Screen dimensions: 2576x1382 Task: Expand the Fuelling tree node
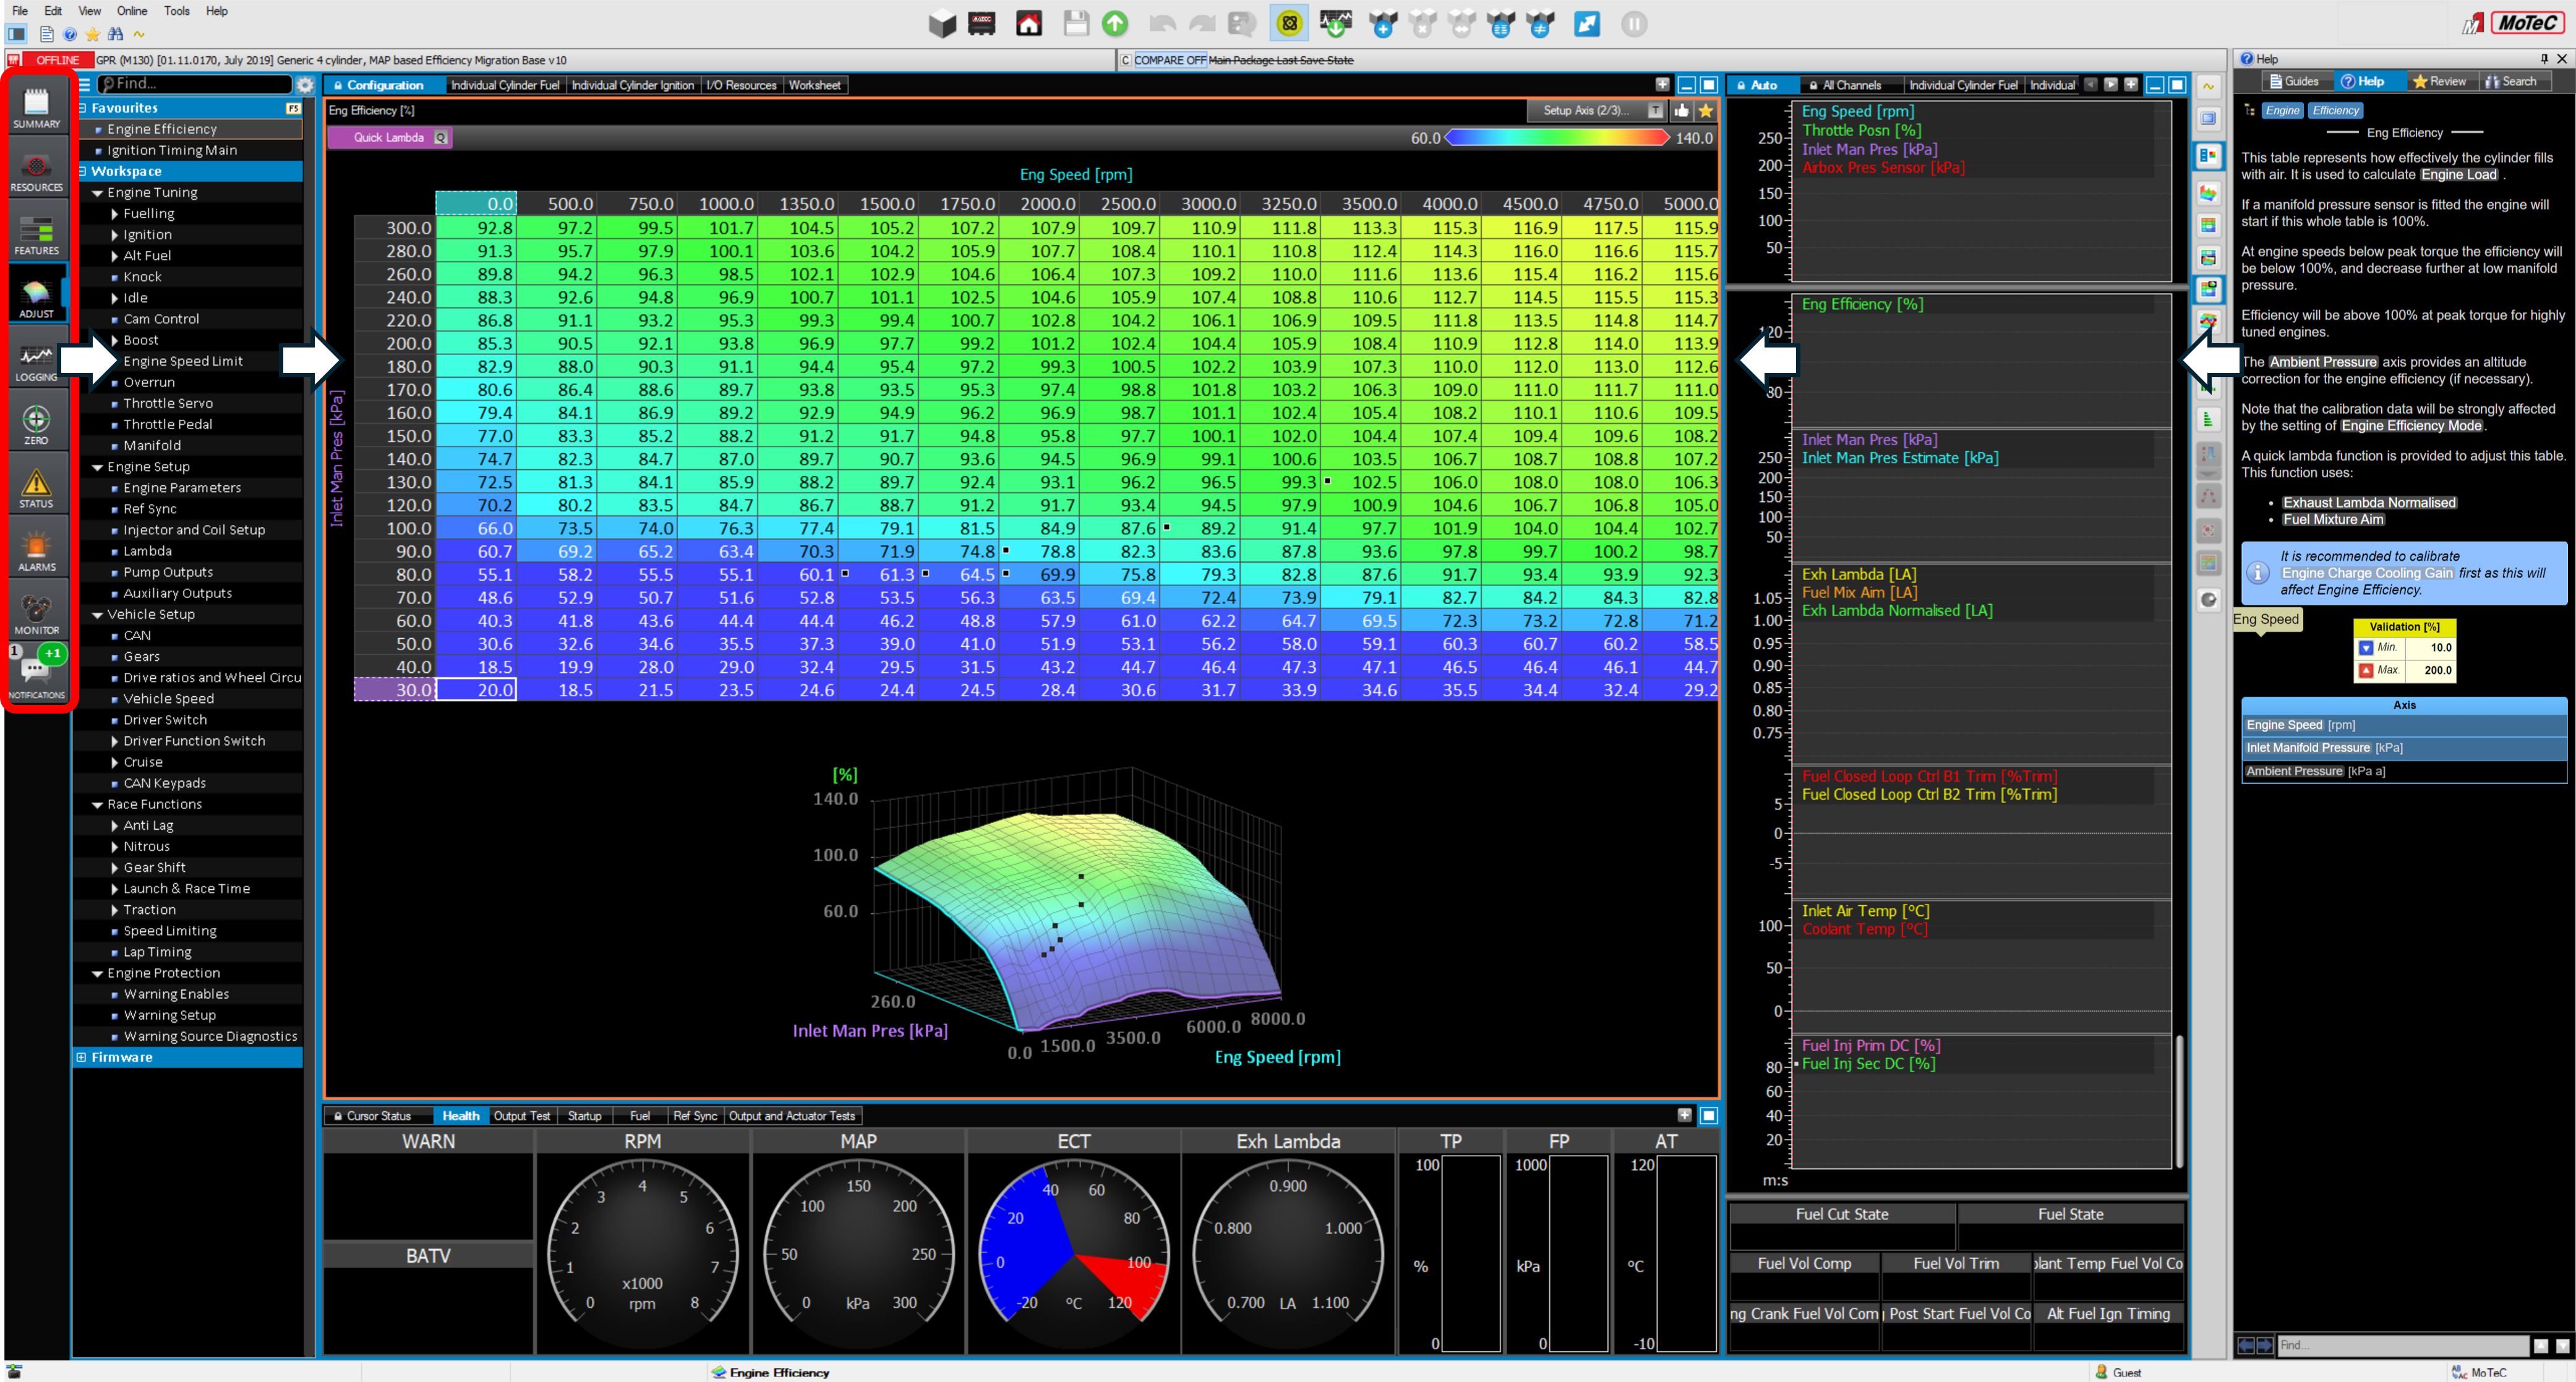pos(115,214)
